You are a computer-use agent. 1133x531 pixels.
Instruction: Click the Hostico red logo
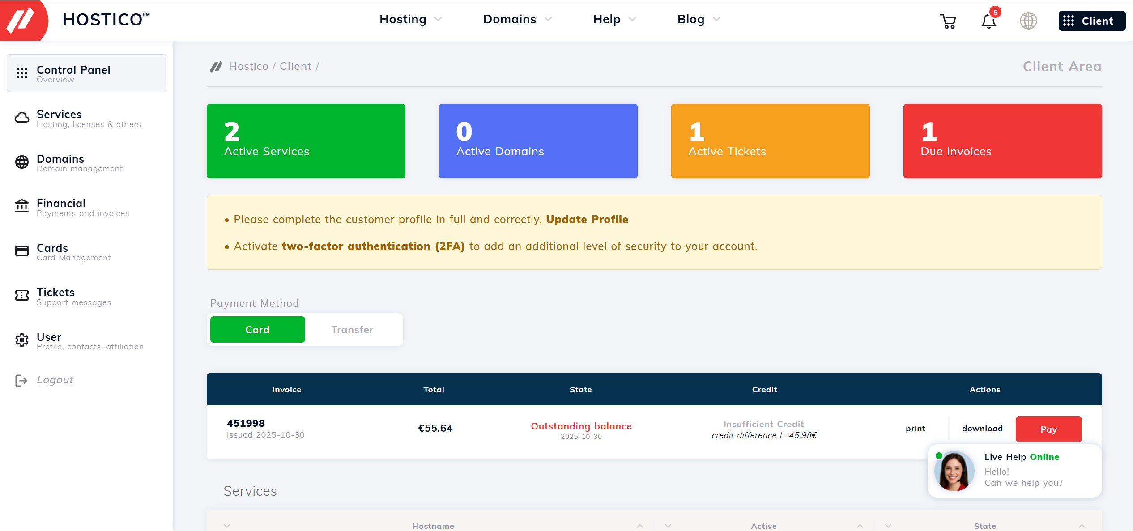tap(23, 20)
